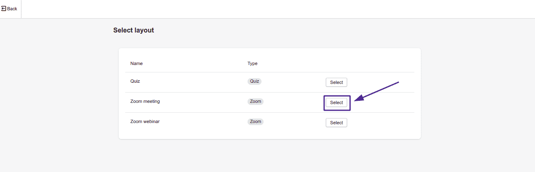Select the Quiz layout
535x172 pixels.
[x=336, y=82]
